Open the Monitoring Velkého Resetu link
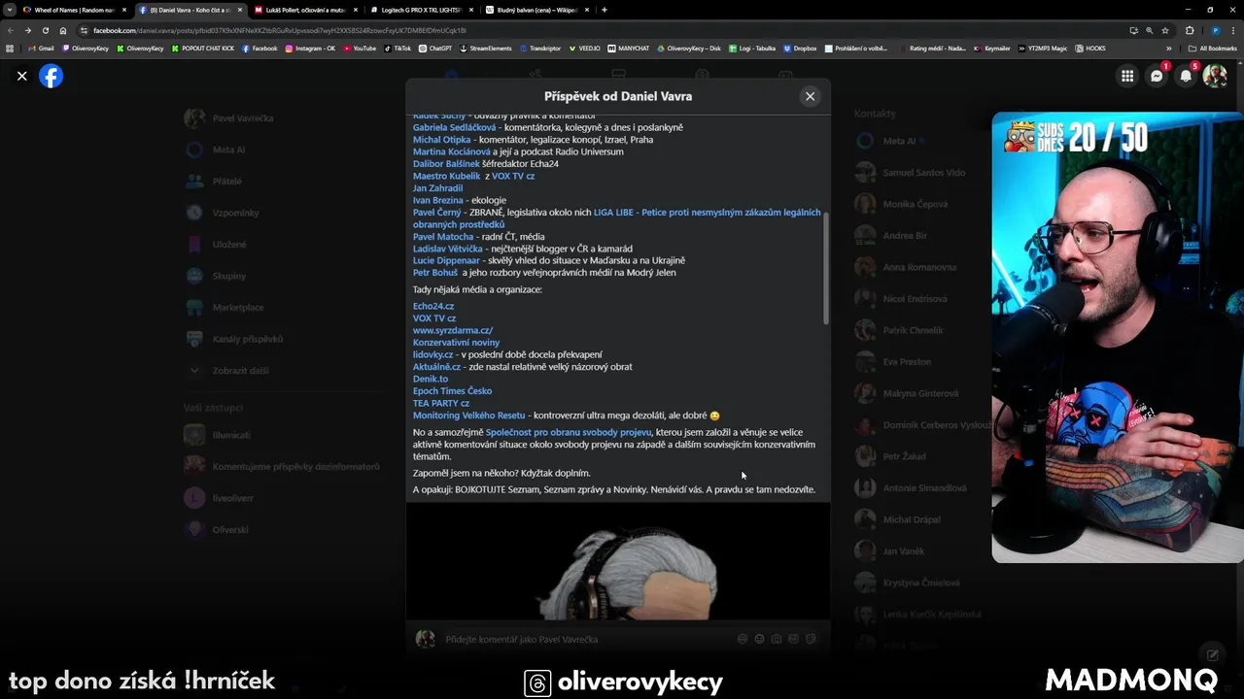The width and height of the screenshot is (1244, 699). click(468, 416)
